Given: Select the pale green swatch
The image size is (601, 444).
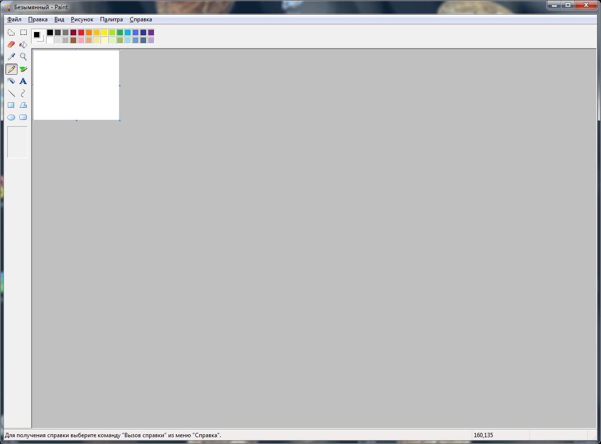Looking at the screenshot, I should click(x=112, y=40).
